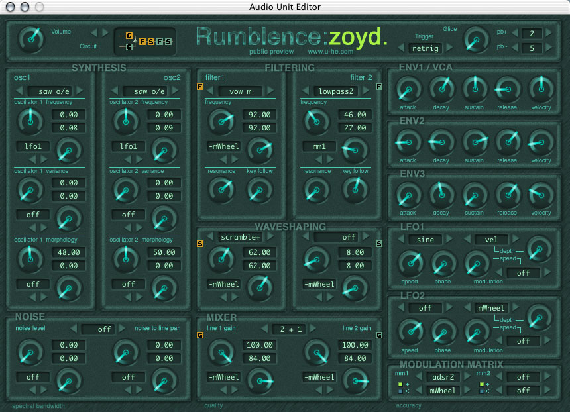Click the Circuit previous arrow
570x412 pixels.
pos(95,32)
